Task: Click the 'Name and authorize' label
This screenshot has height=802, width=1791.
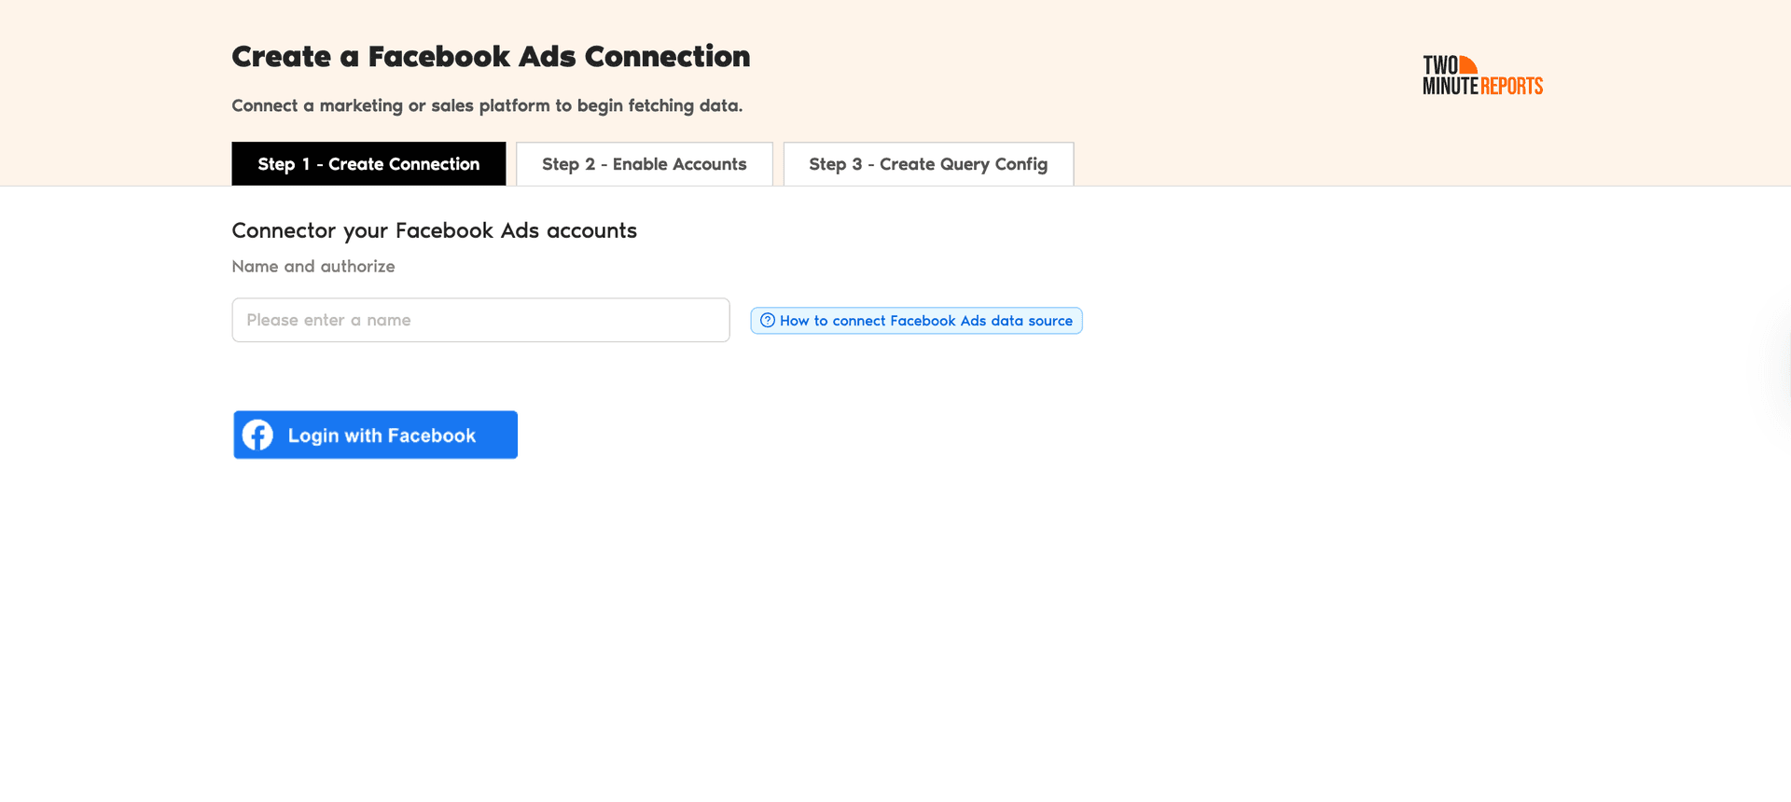Action: pos(313,266)
